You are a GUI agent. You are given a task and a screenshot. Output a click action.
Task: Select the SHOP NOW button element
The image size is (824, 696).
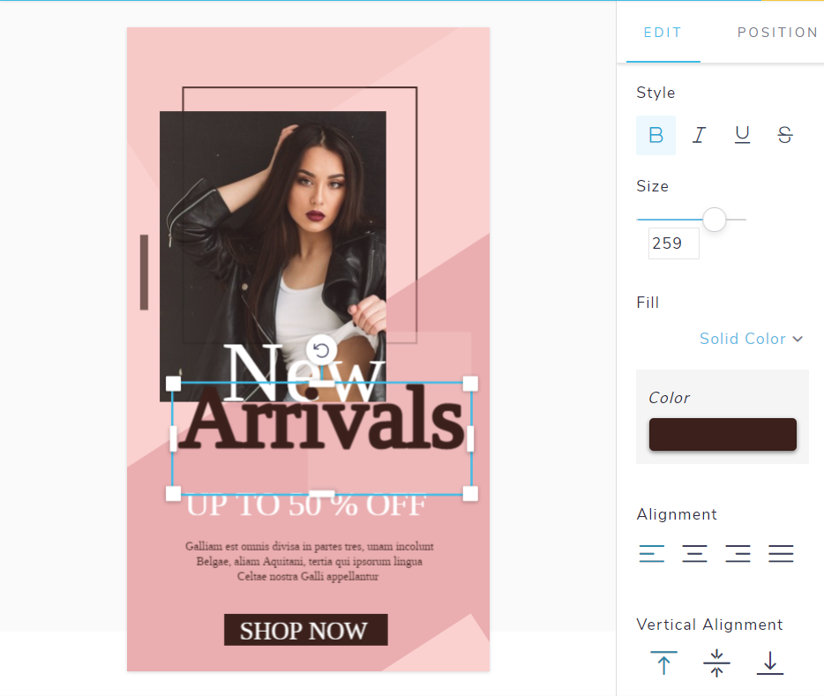306,630
